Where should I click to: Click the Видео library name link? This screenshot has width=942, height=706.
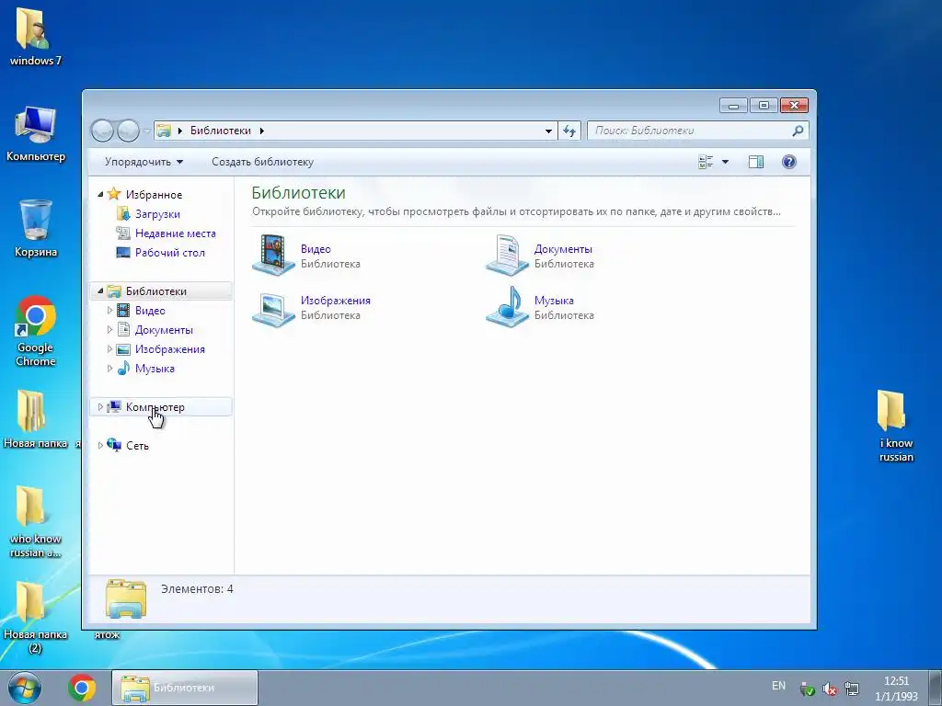click(316, 248)
